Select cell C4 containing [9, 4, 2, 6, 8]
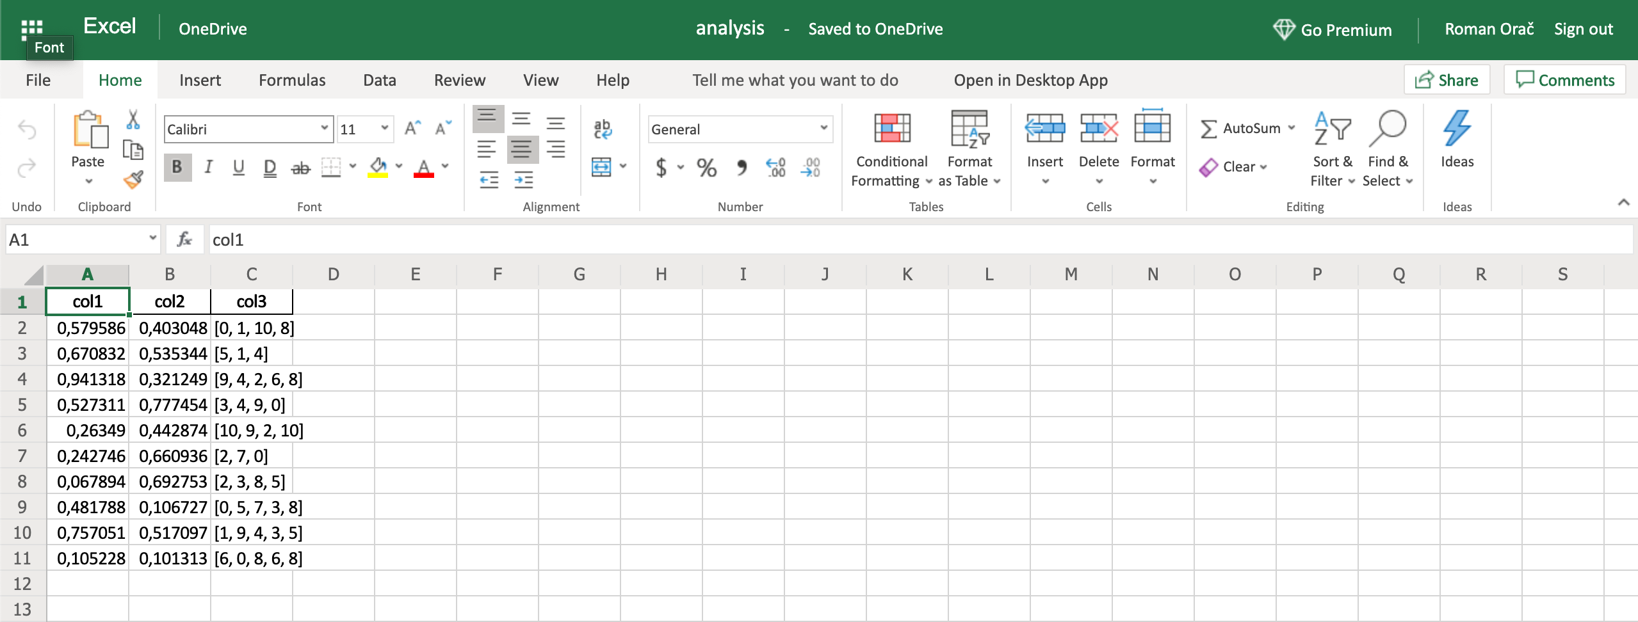Image resolution: width=1638 pixels, height=622 pixels. click(252, 379)
